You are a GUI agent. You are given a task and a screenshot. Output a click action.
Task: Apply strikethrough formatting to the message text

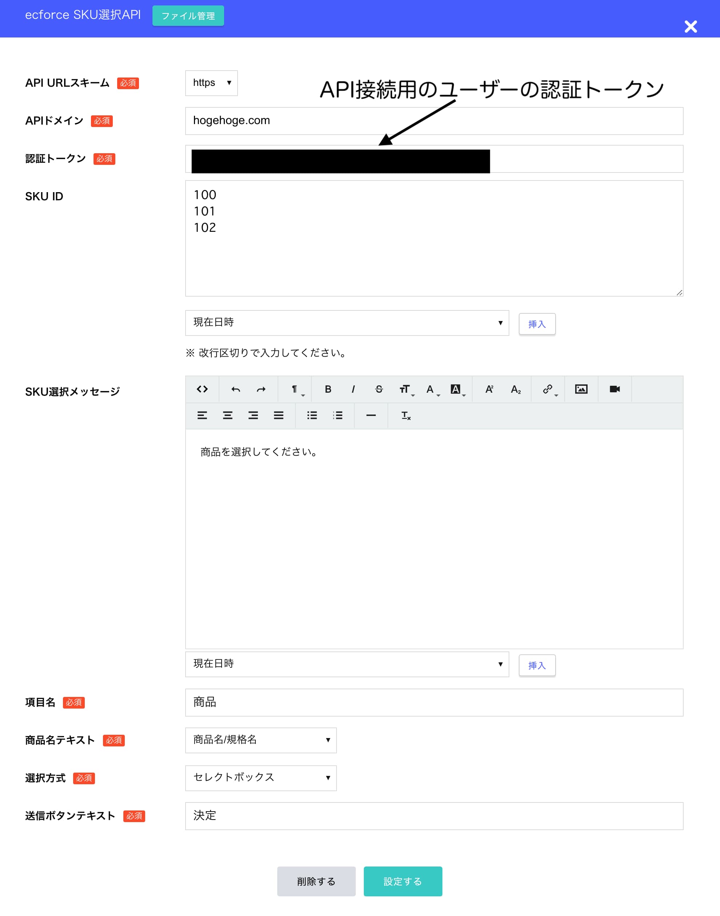[x=378, y=389]
